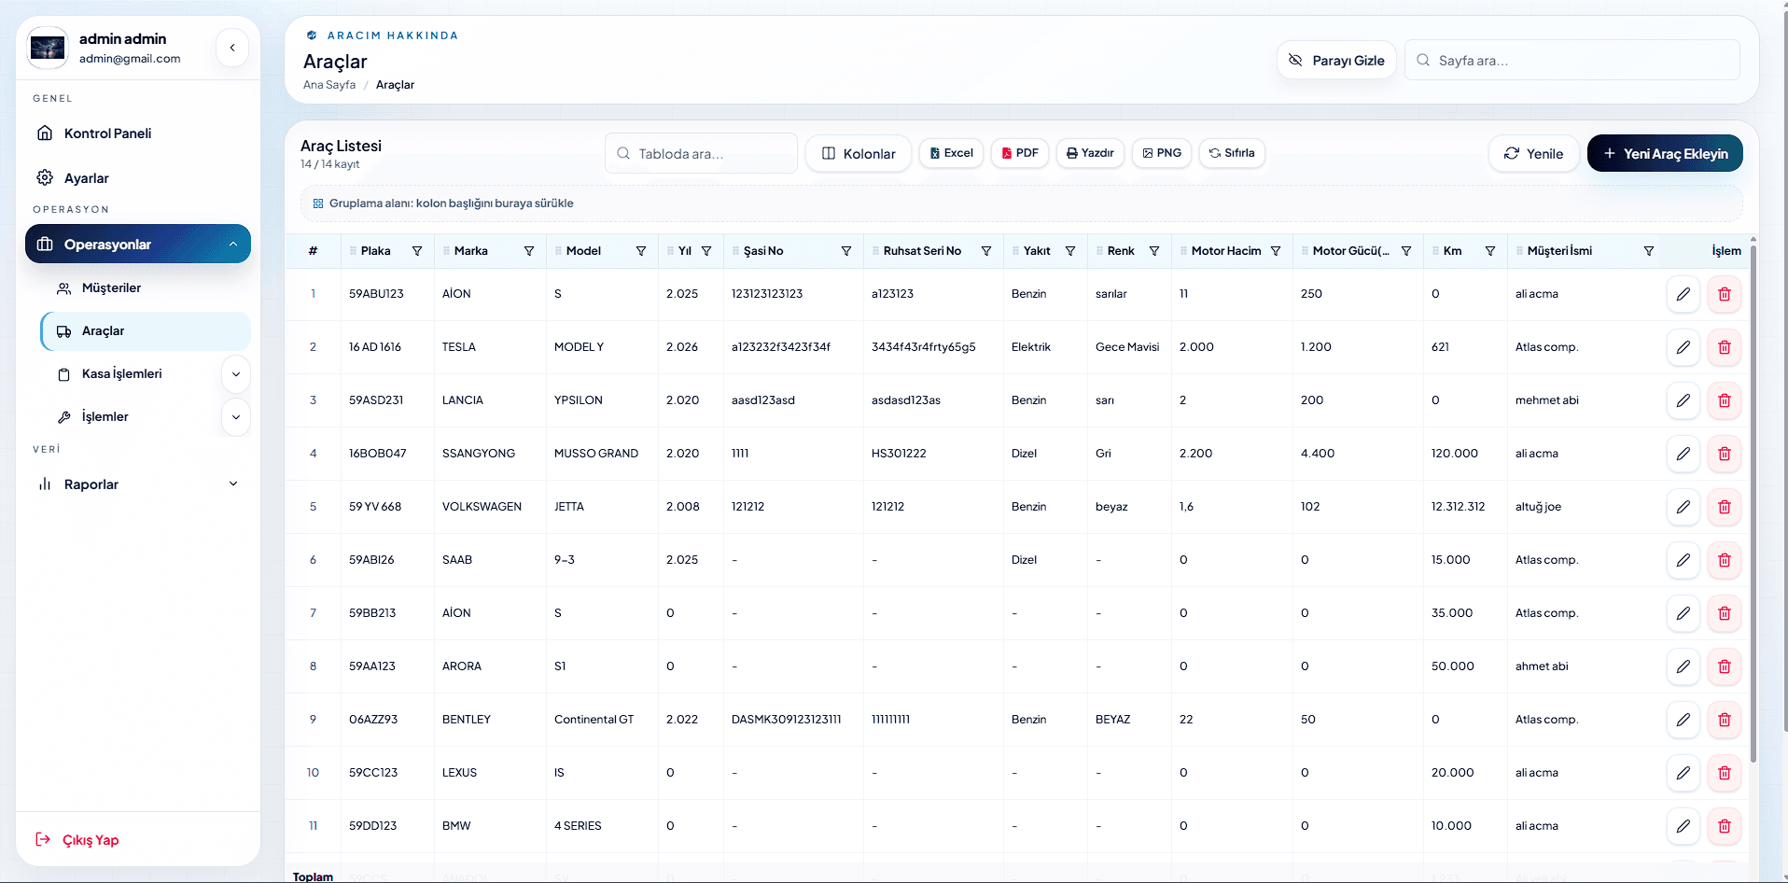
Task: Collapse the sidebar with the chevron button
Action: point(232,48)
